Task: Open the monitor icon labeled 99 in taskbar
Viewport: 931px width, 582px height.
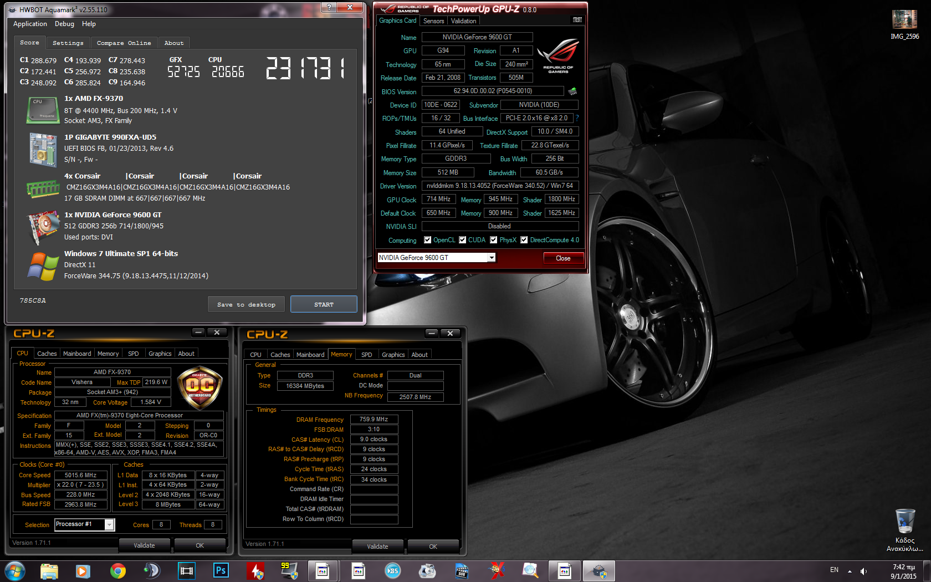Action: (289, 571)
